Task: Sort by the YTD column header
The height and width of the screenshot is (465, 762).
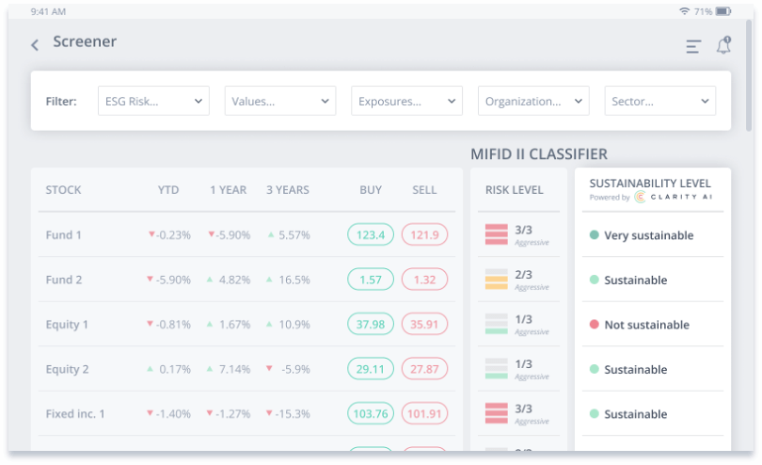Action: 168,190
